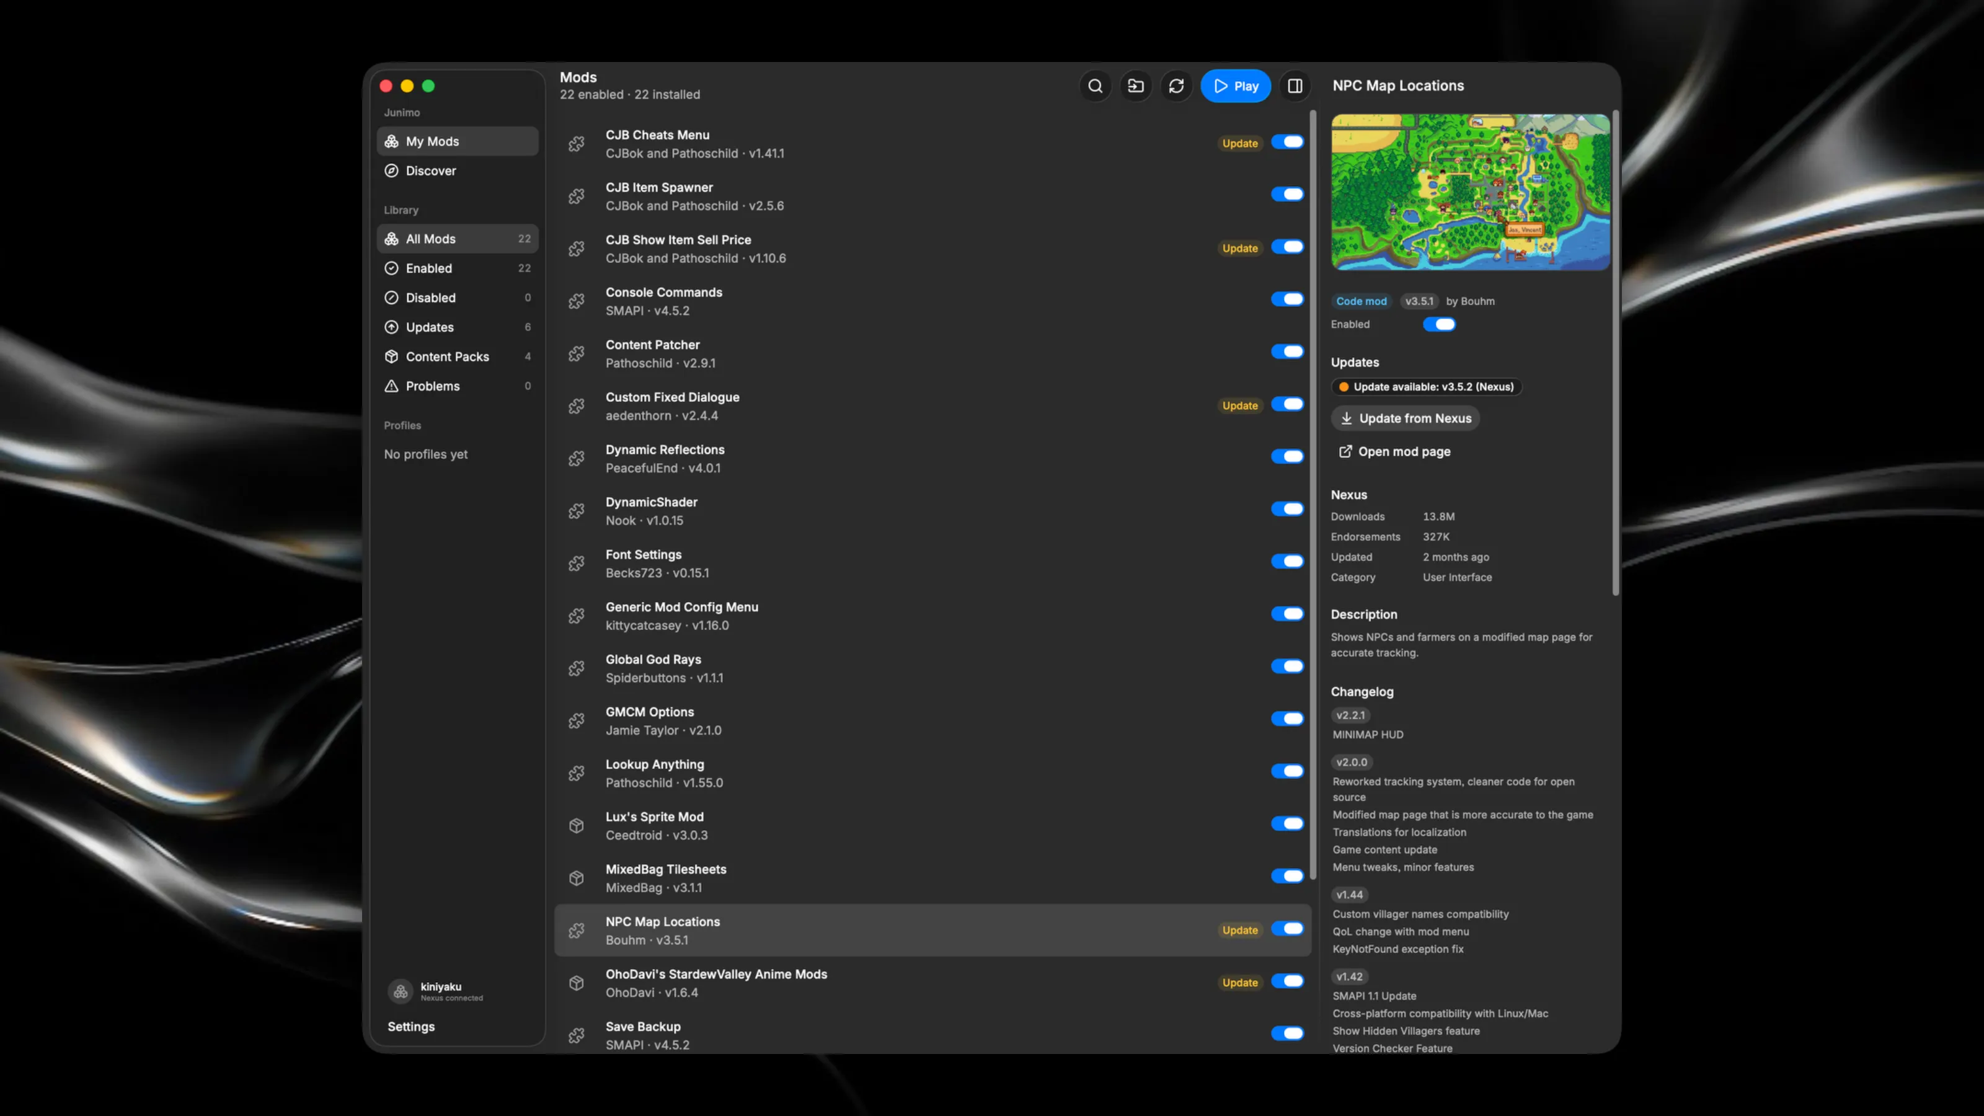Click the Lookup Anything puzzle icon
The width and height of the screenshot is (1984, 1116).
[x=576, y=773]
